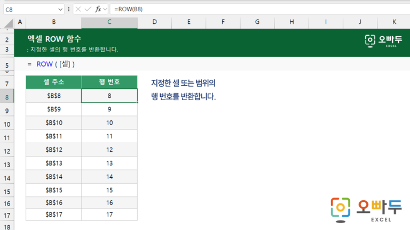Select cell containing $B$13
Image resolution: width=410 pixels, height=230 pixels.
click(53, 163)
